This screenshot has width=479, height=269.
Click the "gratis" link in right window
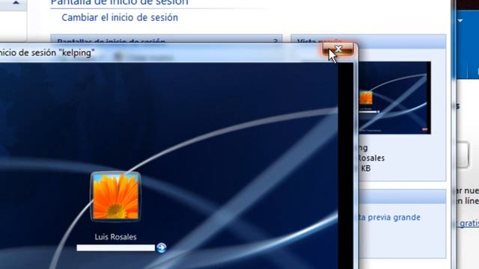coord(469,223)
